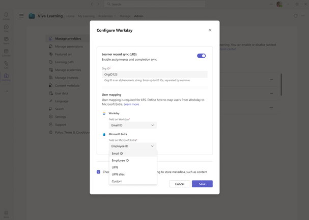Open User data in sidebar

[61, 93]
